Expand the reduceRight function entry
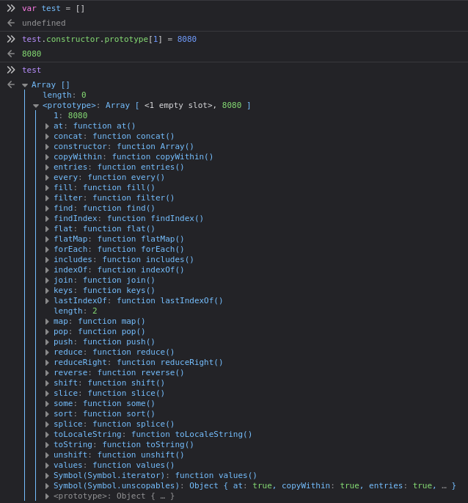468x503 pixels. click(x=47, y=363)
